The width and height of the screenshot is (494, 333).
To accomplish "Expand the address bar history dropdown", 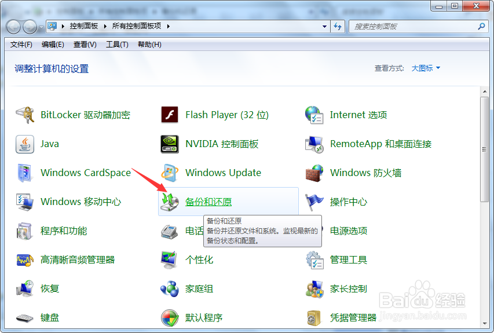I will [324, 27].
